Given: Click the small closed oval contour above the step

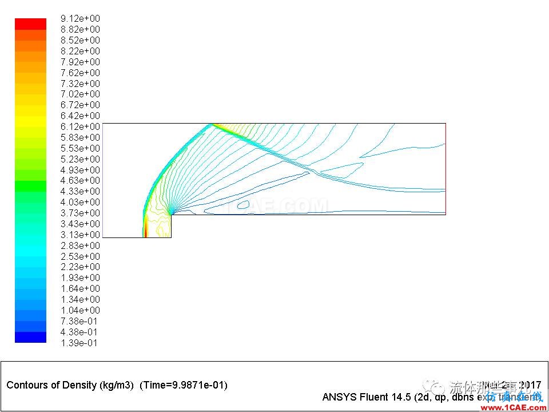Looking at the screenshot, I should click(x=243, y=205).
